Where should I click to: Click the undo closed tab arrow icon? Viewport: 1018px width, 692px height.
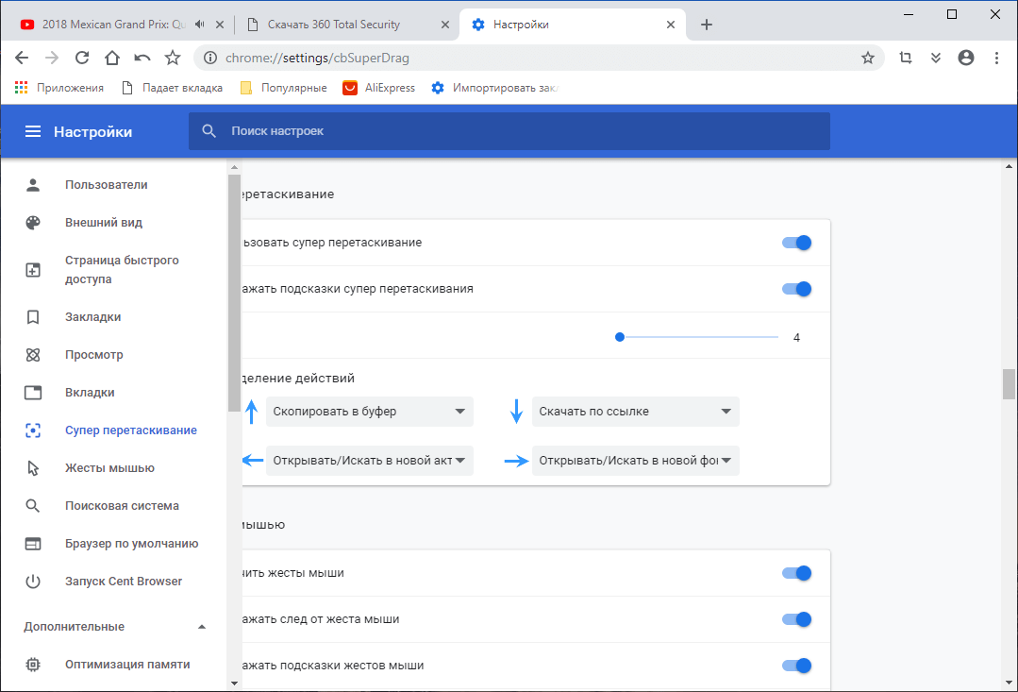[142, 58]
